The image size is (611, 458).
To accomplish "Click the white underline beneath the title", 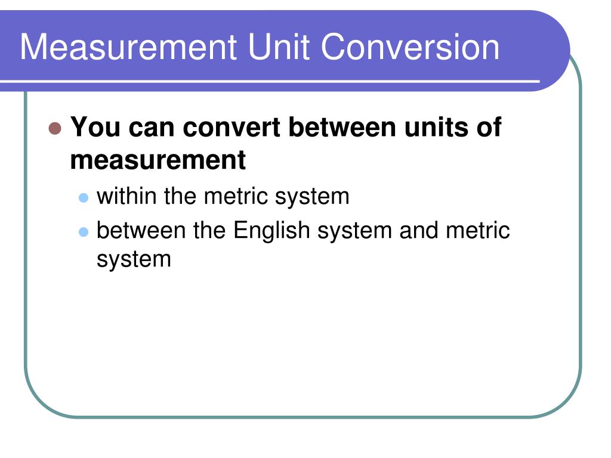I will pyautogui.click(x=270, y=81).
